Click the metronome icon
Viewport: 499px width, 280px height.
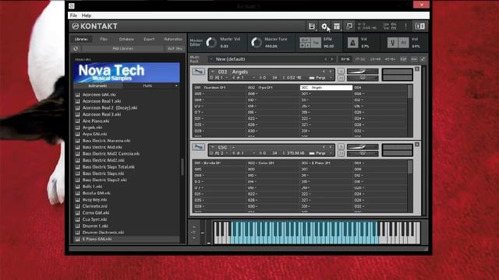(352, 43)
